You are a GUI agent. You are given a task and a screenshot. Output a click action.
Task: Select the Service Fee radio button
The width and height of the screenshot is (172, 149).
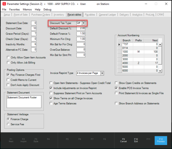tap(8, 124)
